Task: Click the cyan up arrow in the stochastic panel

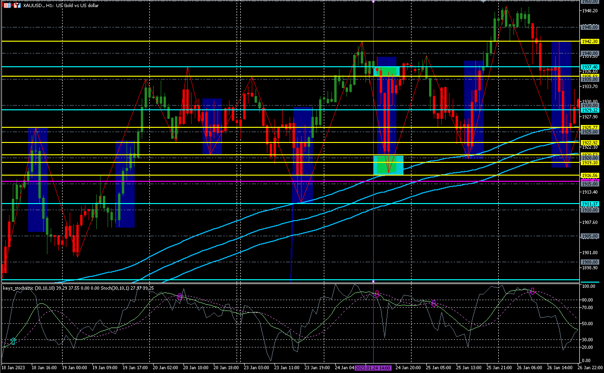Action: pyautogui.click(x=13, y=341)
